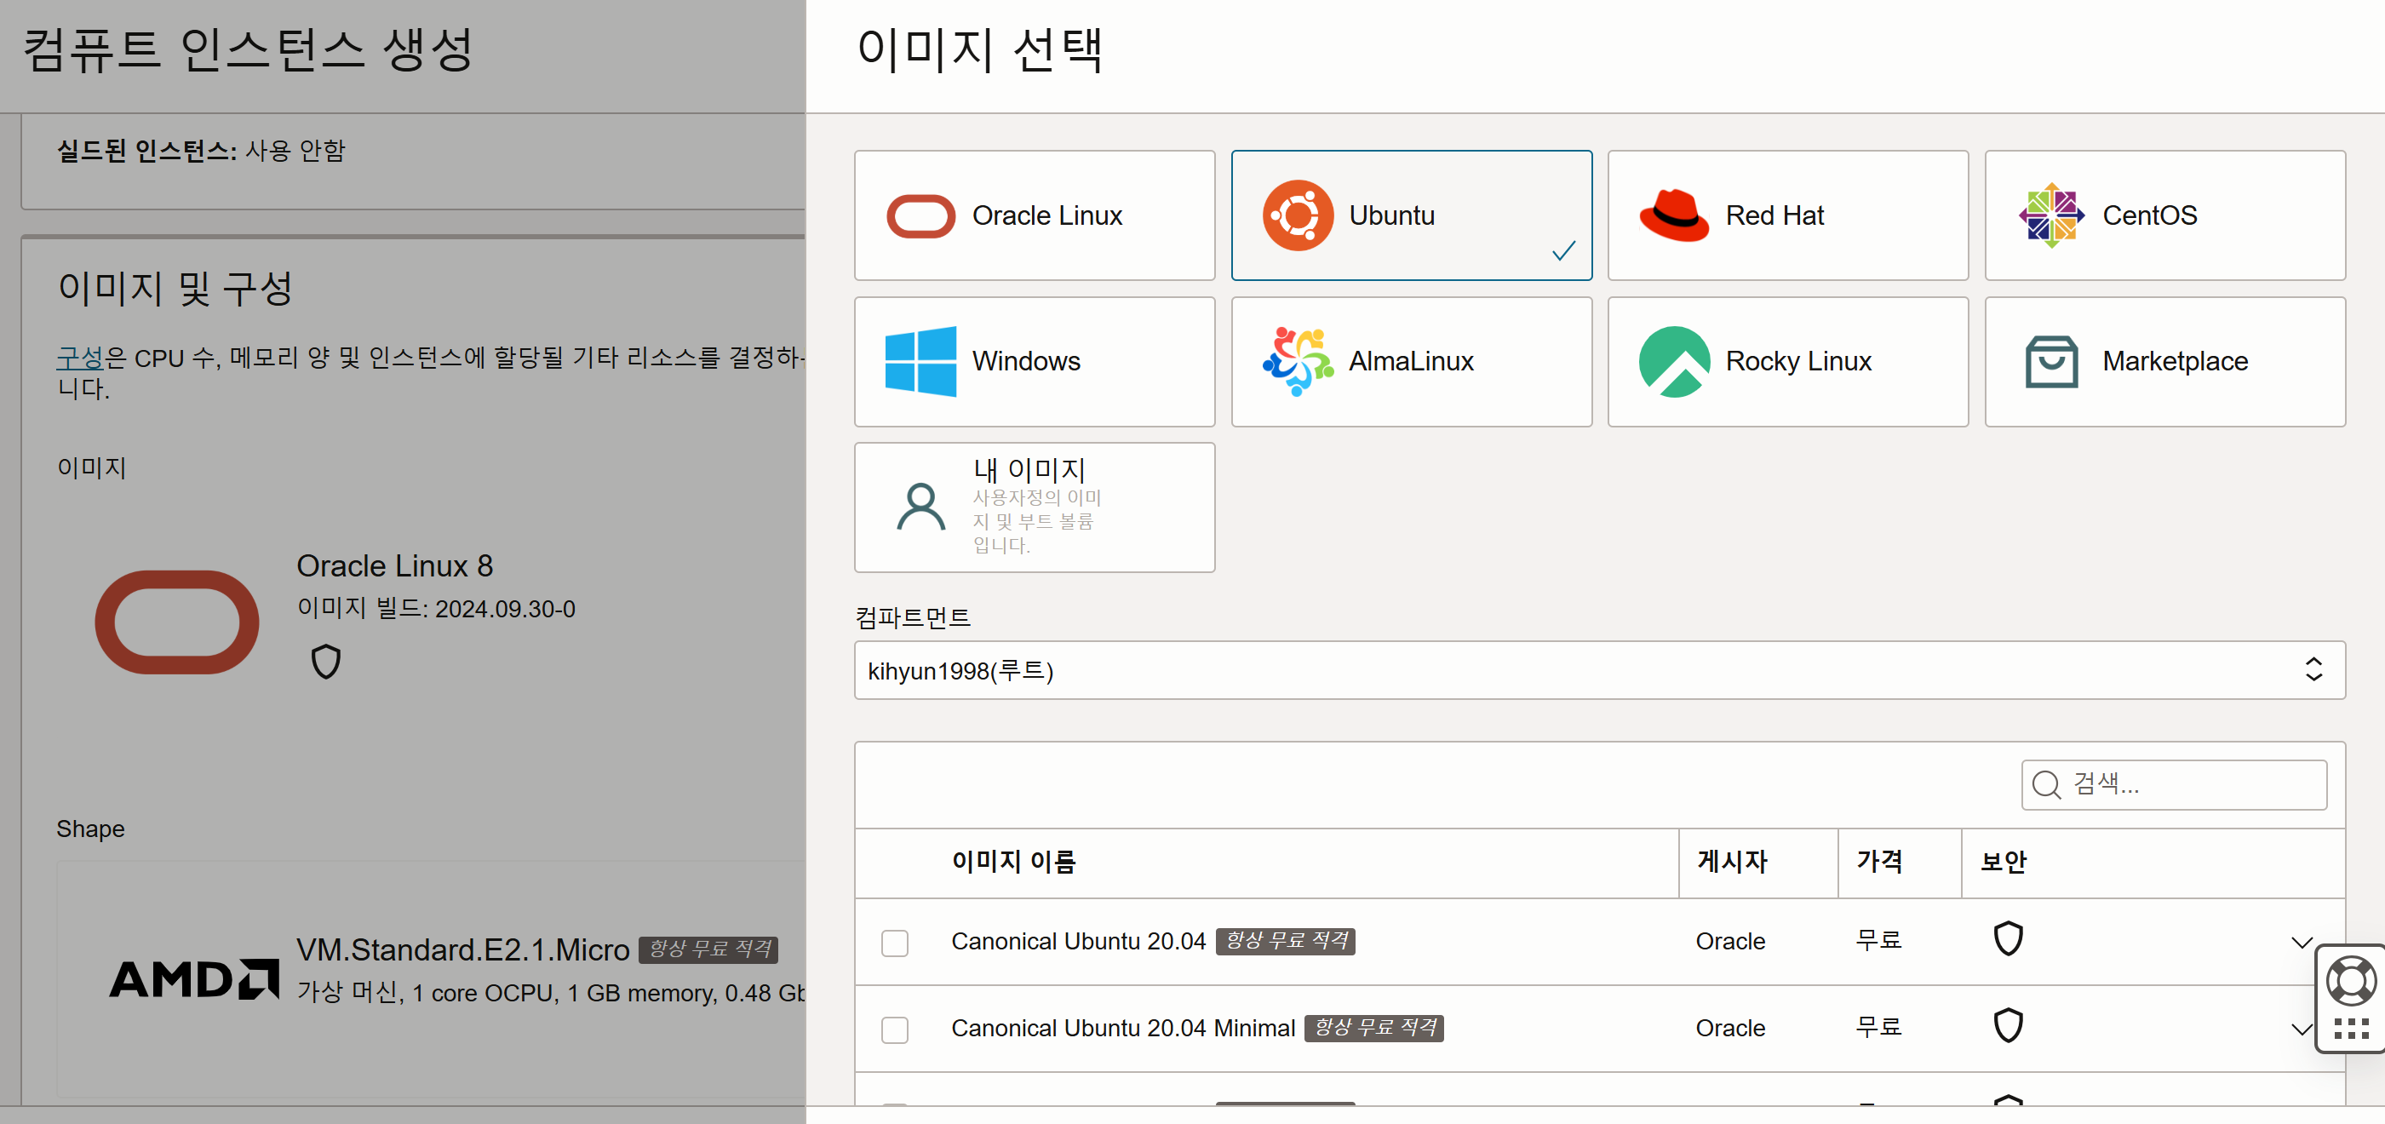Click the shield icon in Ubuntu 20.04 Minimal row
2385x1124 pixels.
[2007, 1026]
